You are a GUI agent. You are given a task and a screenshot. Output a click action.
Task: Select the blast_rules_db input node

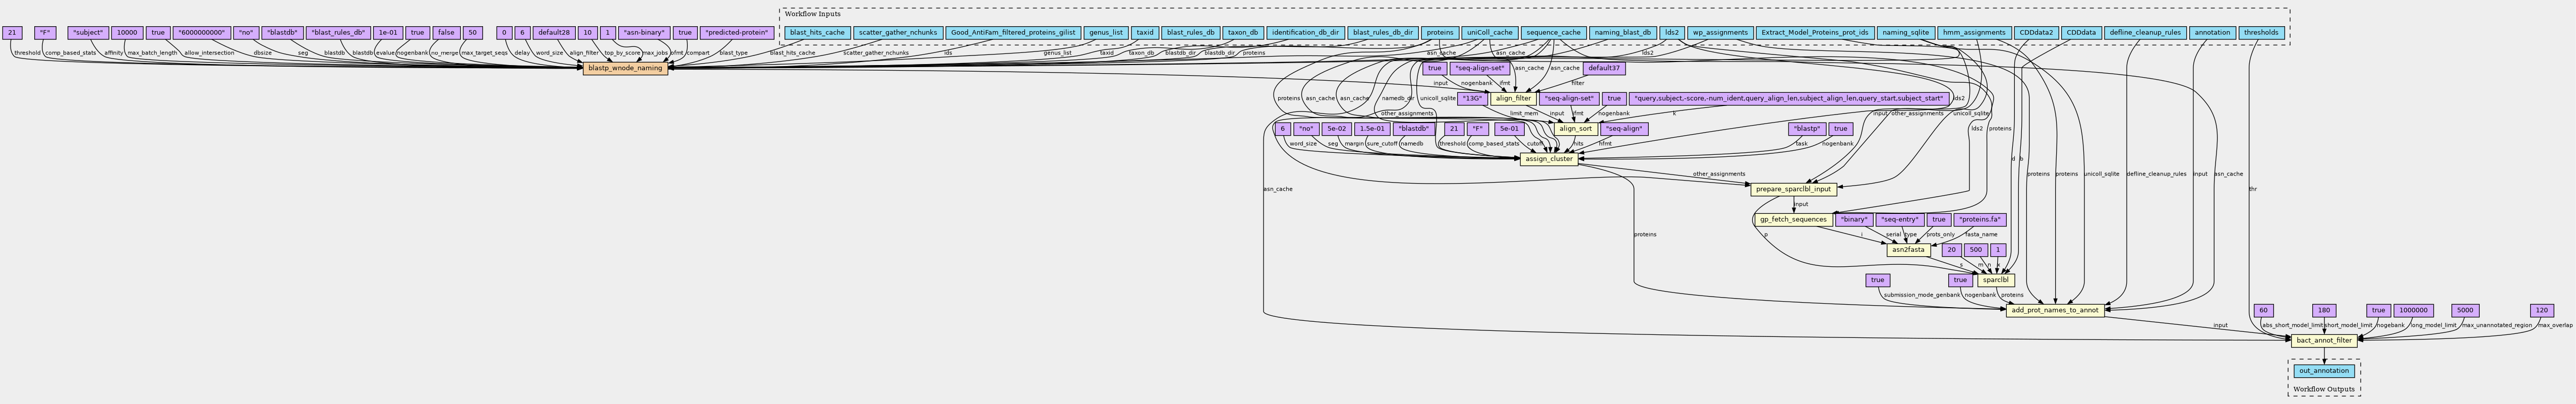click(x=1191, y=33)
